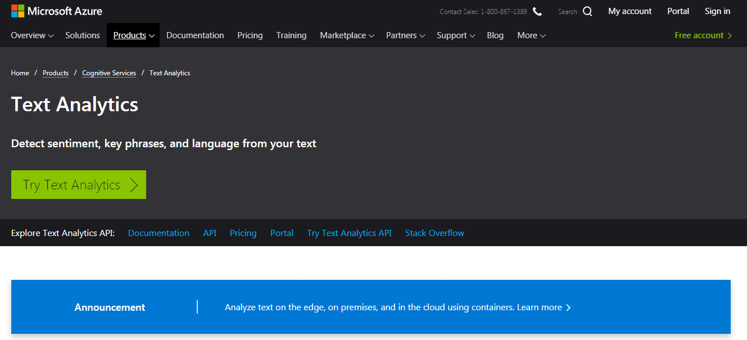Click the chevron after Learn more
This screenshot has width=747, height=340.
point(568,307)
